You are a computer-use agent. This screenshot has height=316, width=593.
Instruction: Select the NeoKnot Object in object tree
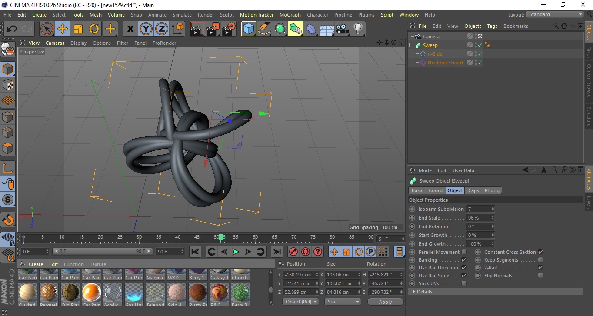[445, 63]
